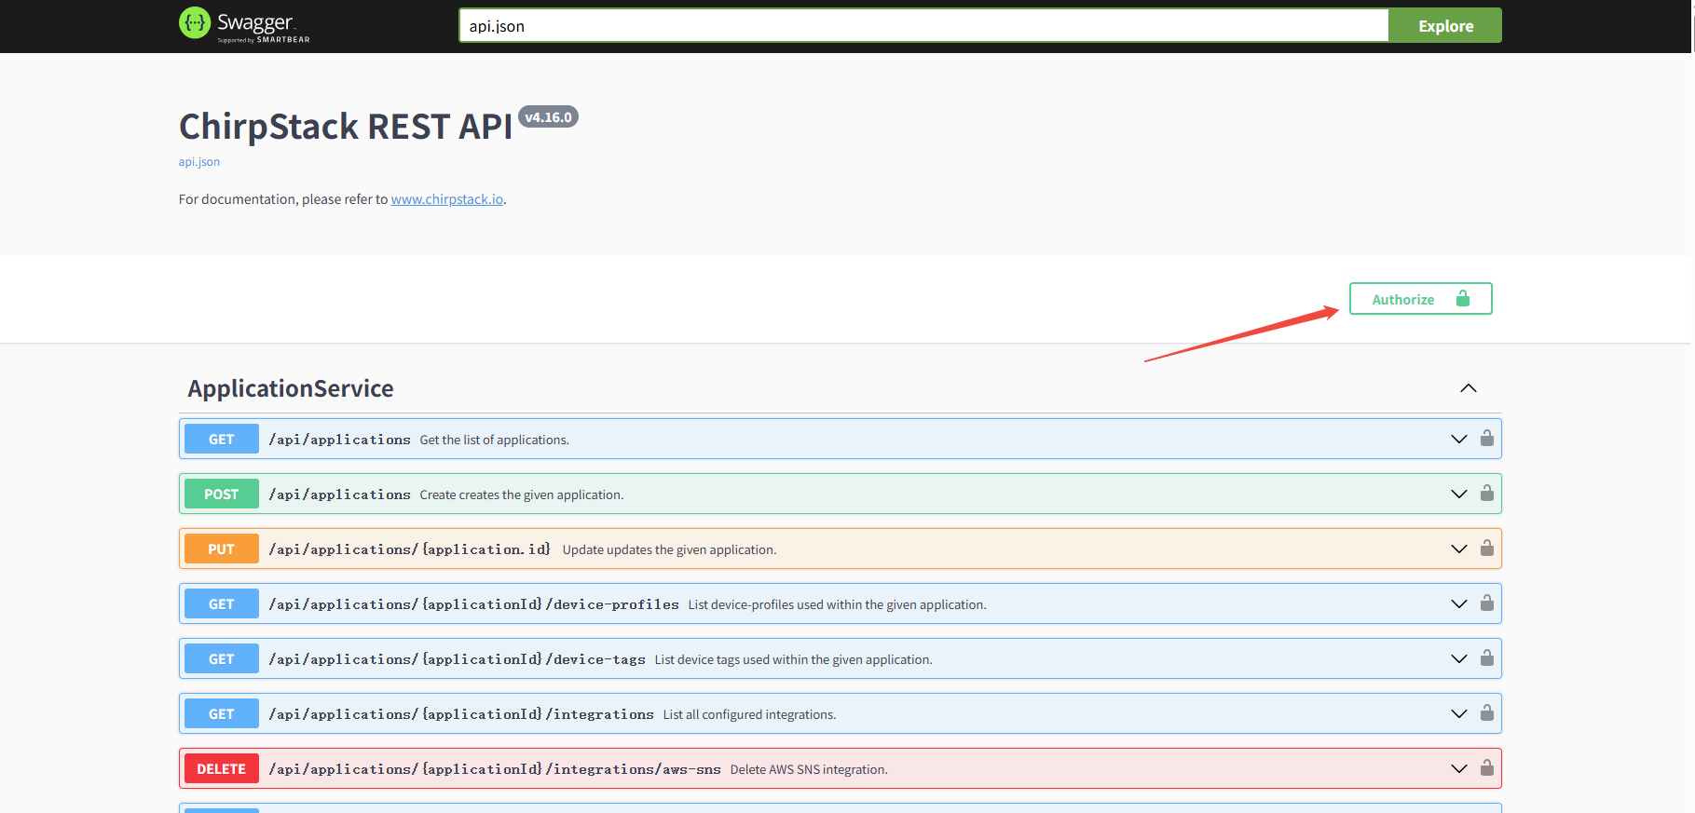Open the Authorize dialog
Image resolution: width=1695 pixels, height=813 pixels.
point(1419,299)
